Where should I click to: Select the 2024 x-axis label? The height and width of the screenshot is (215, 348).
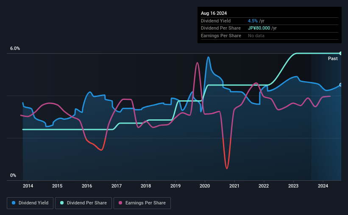coord(323,186)
